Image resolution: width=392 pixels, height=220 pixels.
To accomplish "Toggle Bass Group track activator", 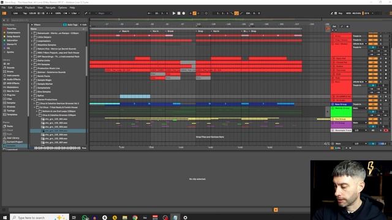I will (x=373, y=105).
